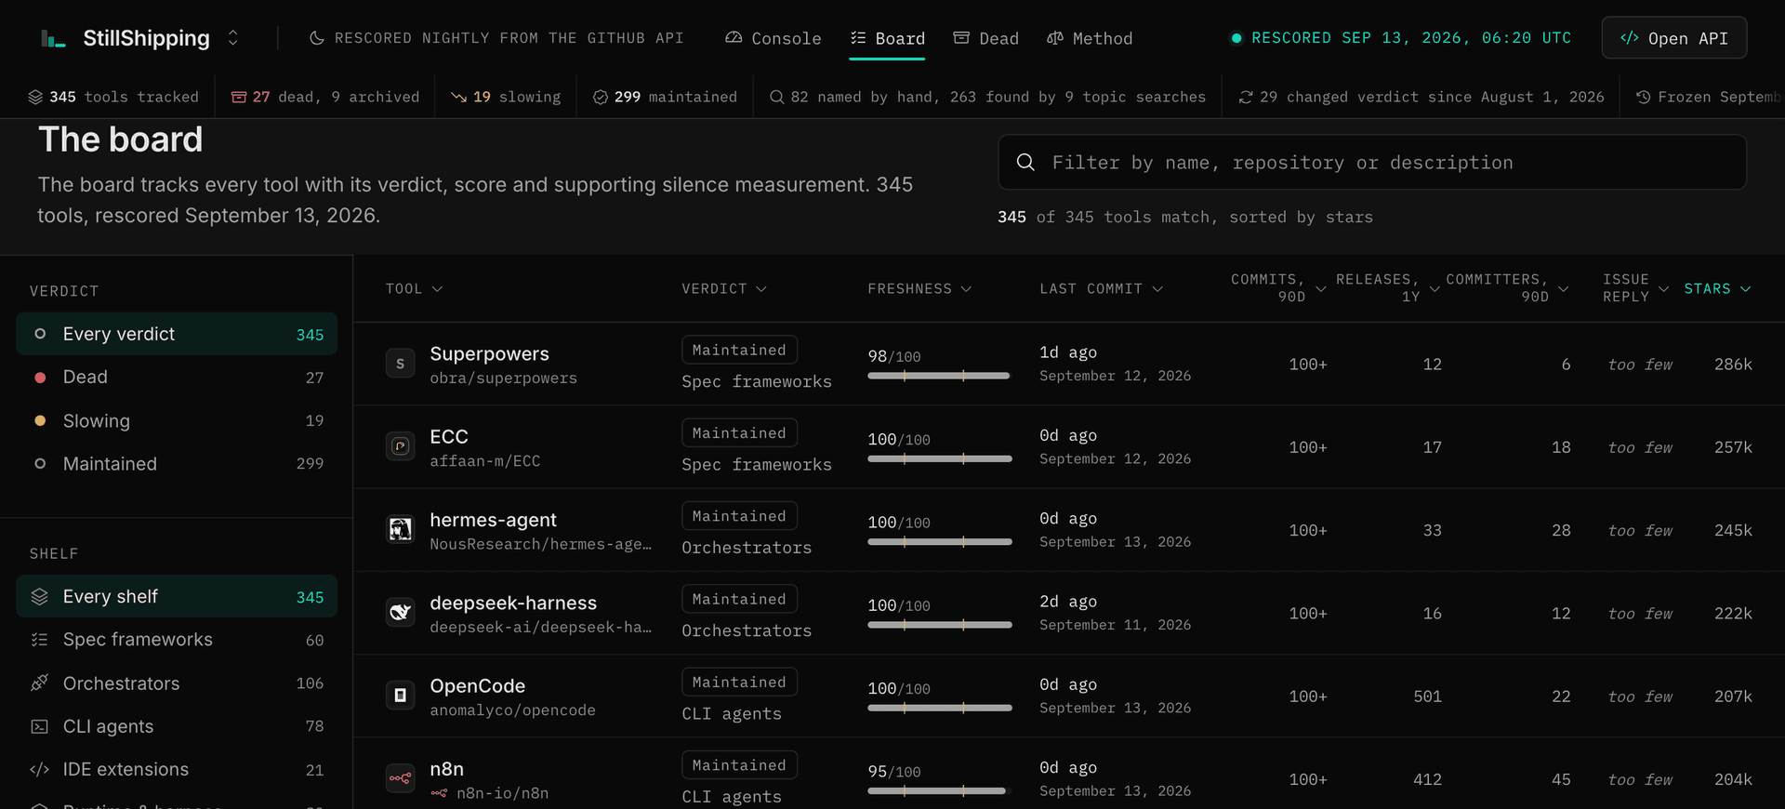
Task: Click the Open API button
Action: tap(1673, 38)
